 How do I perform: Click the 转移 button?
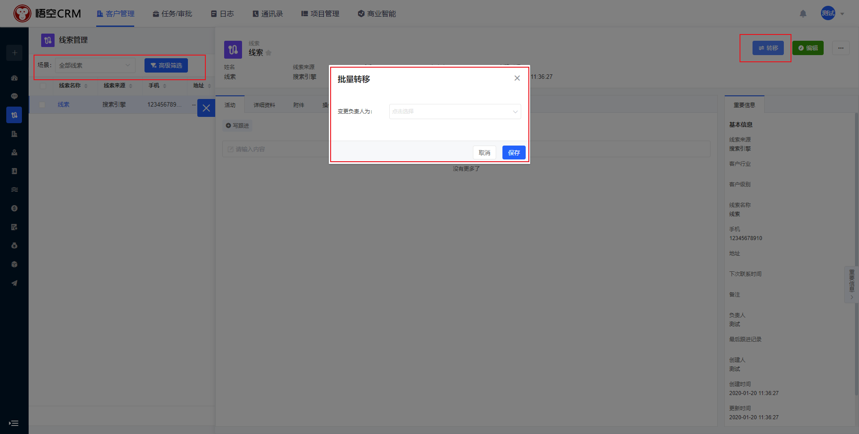point(768,48)
